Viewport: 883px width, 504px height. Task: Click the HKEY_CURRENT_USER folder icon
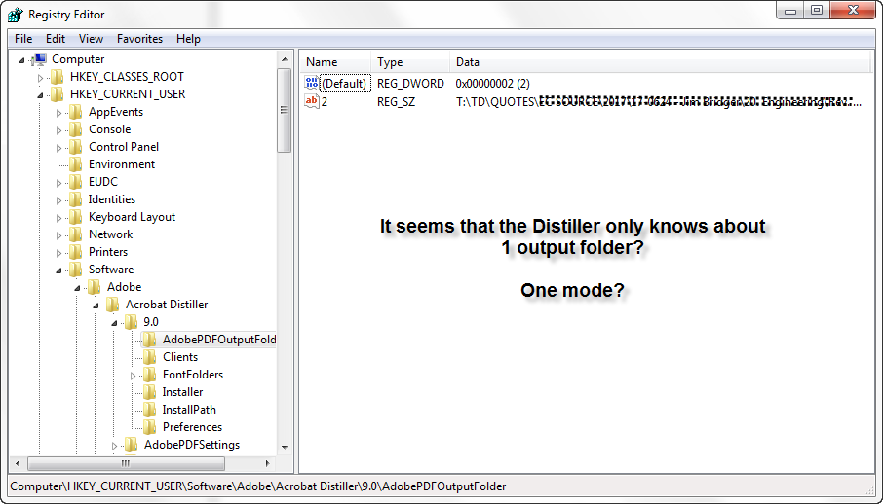pyautogui.click(x=57, y=94)
